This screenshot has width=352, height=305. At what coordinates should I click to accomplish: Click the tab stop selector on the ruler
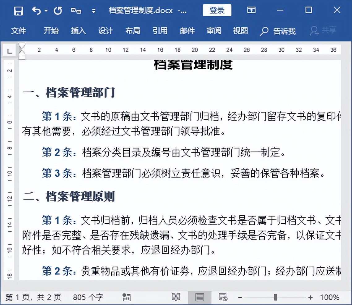[x=9, y=50]
